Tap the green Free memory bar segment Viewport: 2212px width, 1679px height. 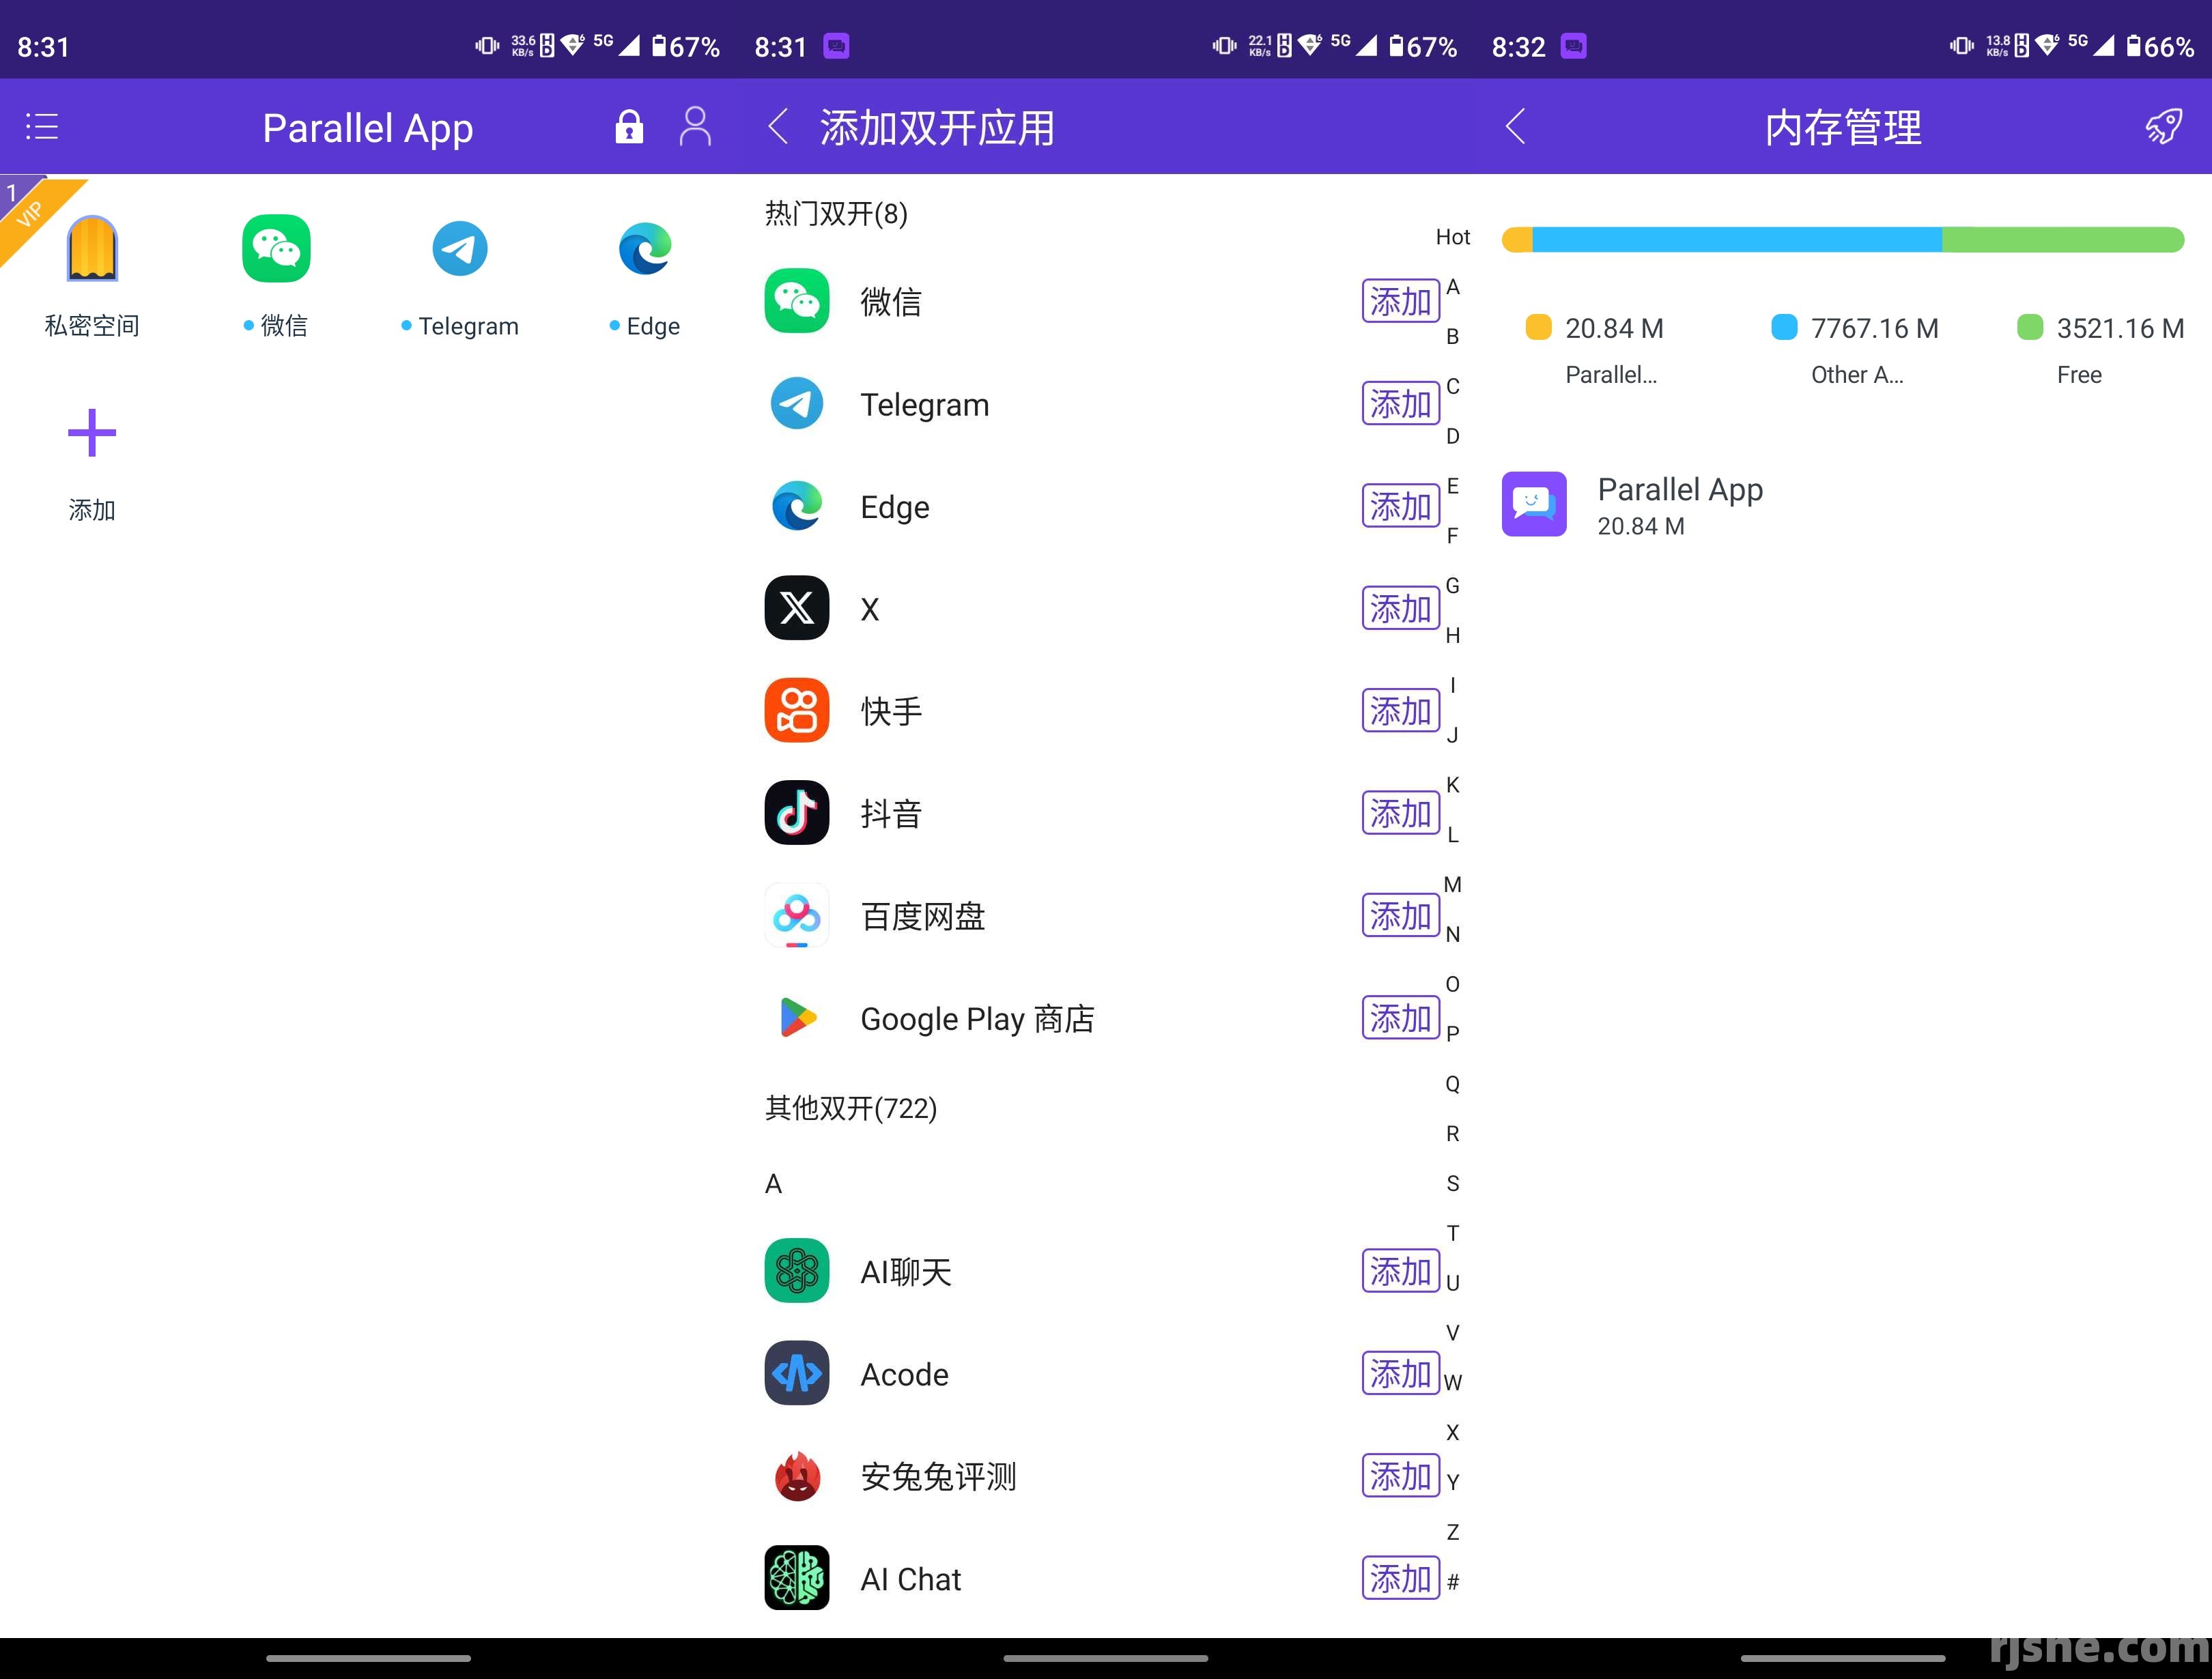pyautogui.click(x=2063, y=239)
